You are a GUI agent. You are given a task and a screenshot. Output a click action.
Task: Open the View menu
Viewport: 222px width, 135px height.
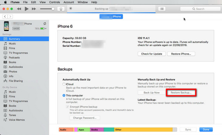pyautogui.click(x=43, y=2)
